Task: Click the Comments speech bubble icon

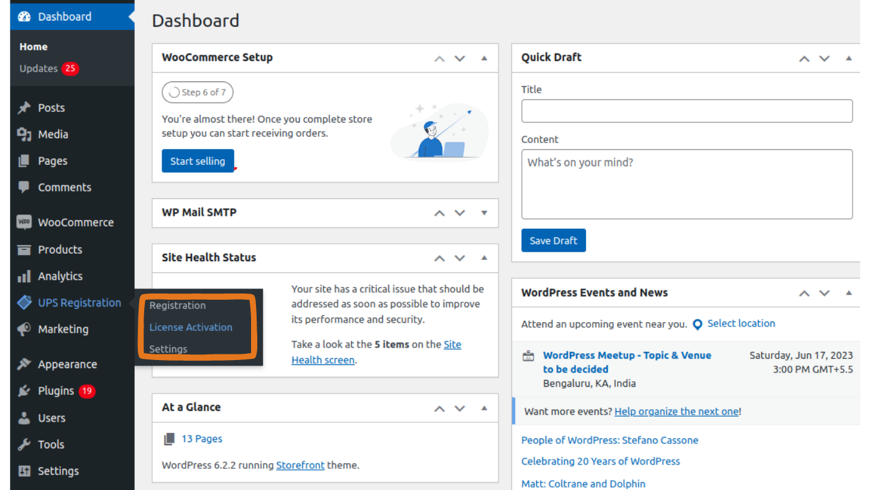Action: 24,187
